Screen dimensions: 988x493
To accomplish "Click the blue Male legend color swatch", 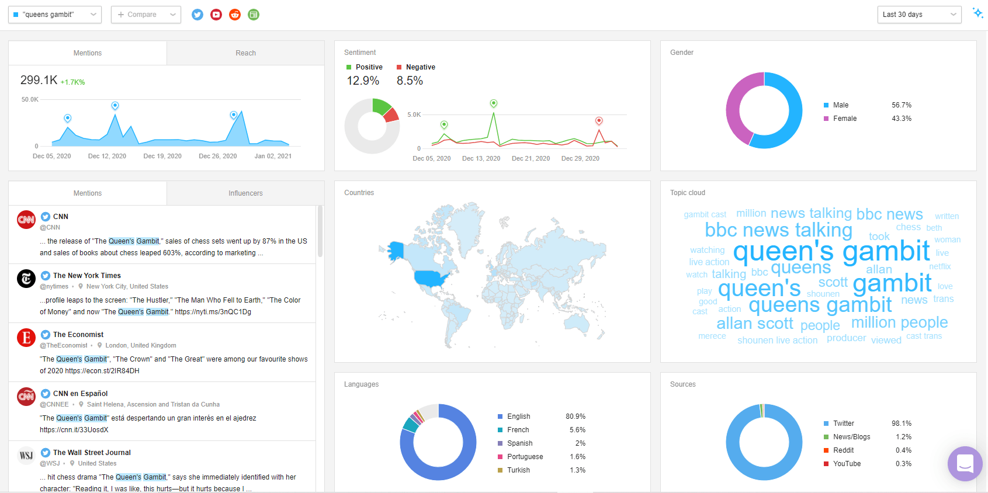I will pos(826,105).
